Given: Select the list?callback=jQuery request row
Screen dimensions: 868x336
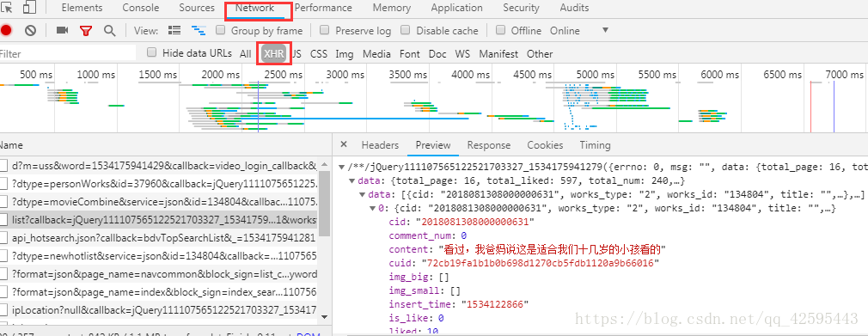Looking at the screenshot, I should 159,220.
